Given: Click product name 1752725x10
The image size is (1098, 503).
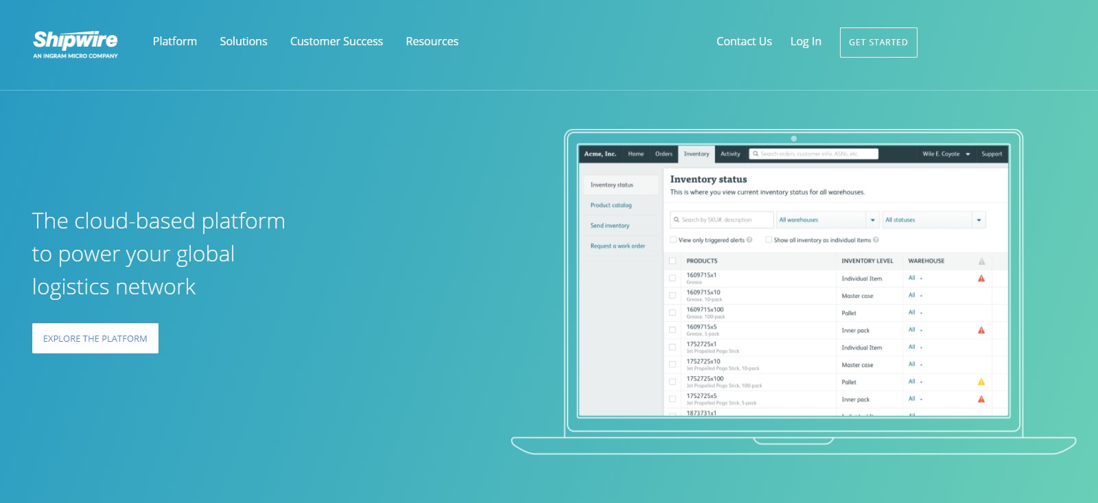Looking at the screenshot, I should coord(703,361).
